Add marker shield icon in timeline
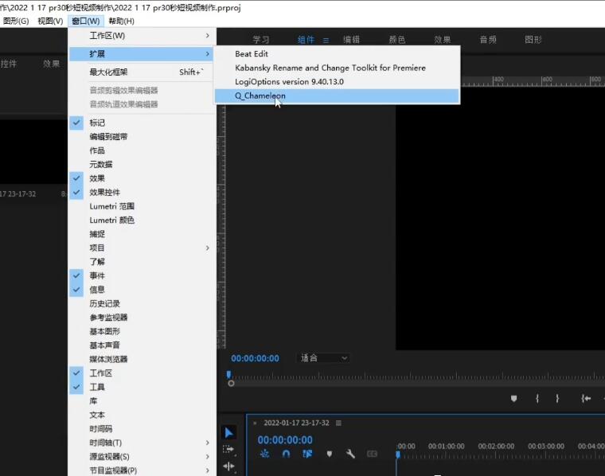605x476 pixels. point(329,454)
